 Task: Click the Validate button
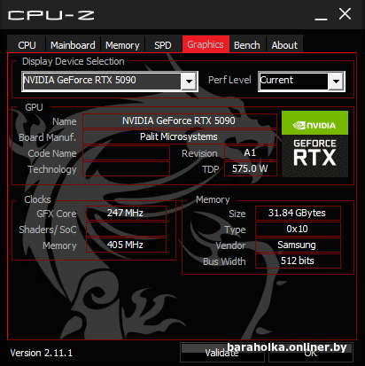point(222,353)
